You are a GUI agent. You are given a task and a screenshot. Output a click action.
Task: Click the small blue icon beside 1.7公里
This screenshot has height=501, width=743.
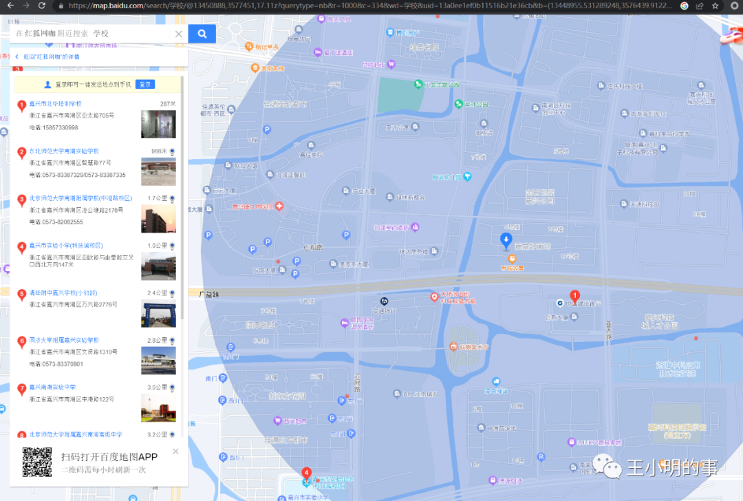[173, 199]
